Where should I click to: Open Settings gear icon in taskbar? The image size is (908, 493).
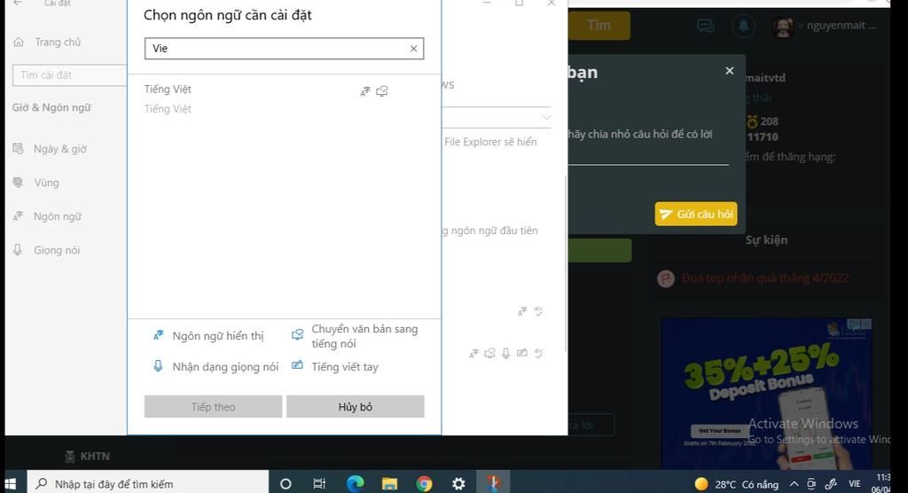pyautogui.click(x=458, y=484)
